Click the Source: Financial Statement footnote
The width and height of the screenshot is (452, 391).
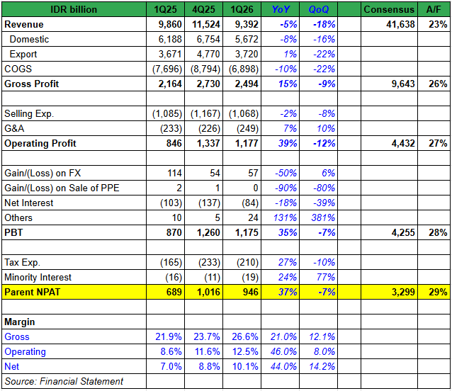click(64, 381)
